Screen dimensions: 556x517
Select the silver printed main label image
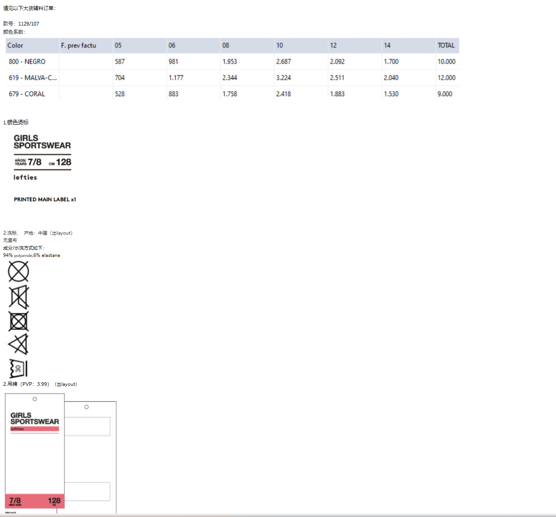point(42,158)
